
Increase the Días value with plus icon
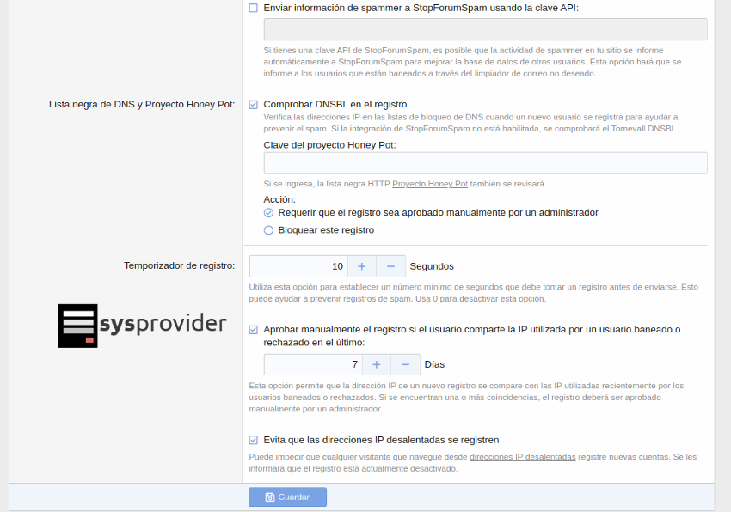point(376,364)
